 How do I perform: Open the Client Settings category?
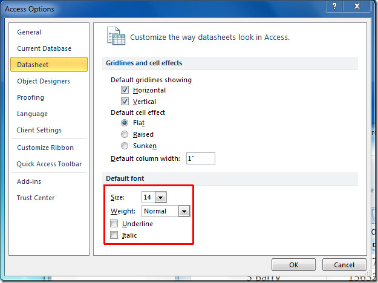coord(49,130)
